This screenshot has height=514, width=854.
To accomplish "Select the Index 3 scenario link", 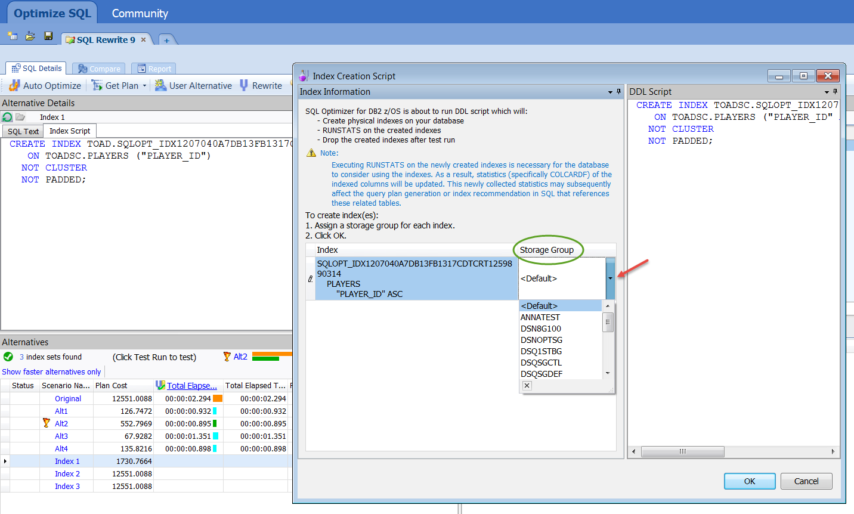I will point(67,486).
